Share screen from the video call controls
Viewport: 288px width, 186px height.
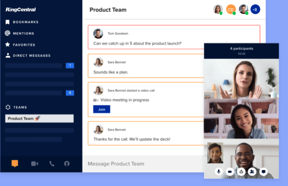(241, 172)
